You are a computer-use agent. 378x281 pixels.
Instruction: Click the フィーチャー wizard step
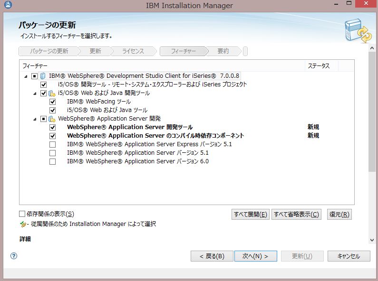(x=183, y=51)
